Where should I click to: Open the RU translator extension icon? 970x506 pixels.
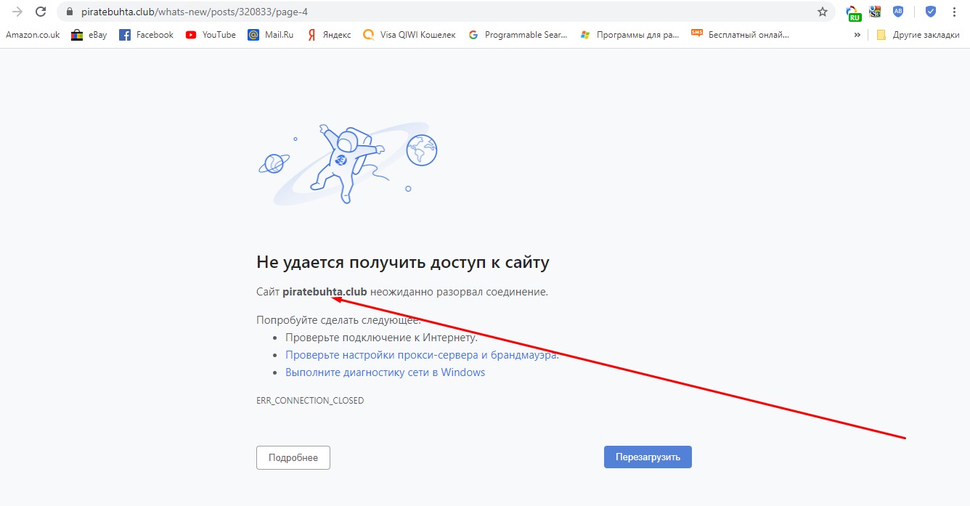tap(853, 13)
